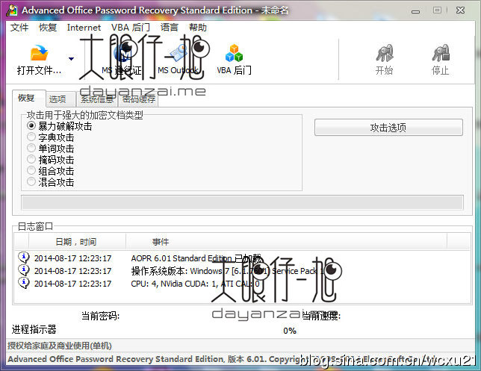Switch to the 密码缓存 tab
481x371 pixels.
point(139,99)
